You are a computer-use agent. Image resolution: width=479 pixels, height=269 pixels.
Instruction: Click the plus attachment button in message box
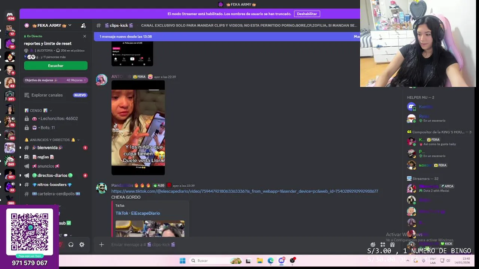[101, 245]
